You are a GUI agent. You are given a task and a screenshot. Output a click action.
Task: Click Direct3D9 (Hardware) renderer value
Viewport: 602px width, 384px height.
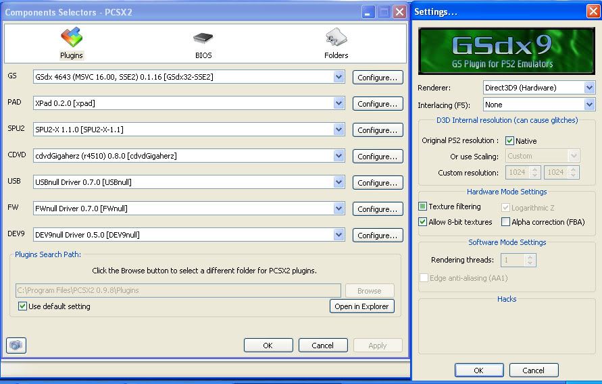(520, 88)
